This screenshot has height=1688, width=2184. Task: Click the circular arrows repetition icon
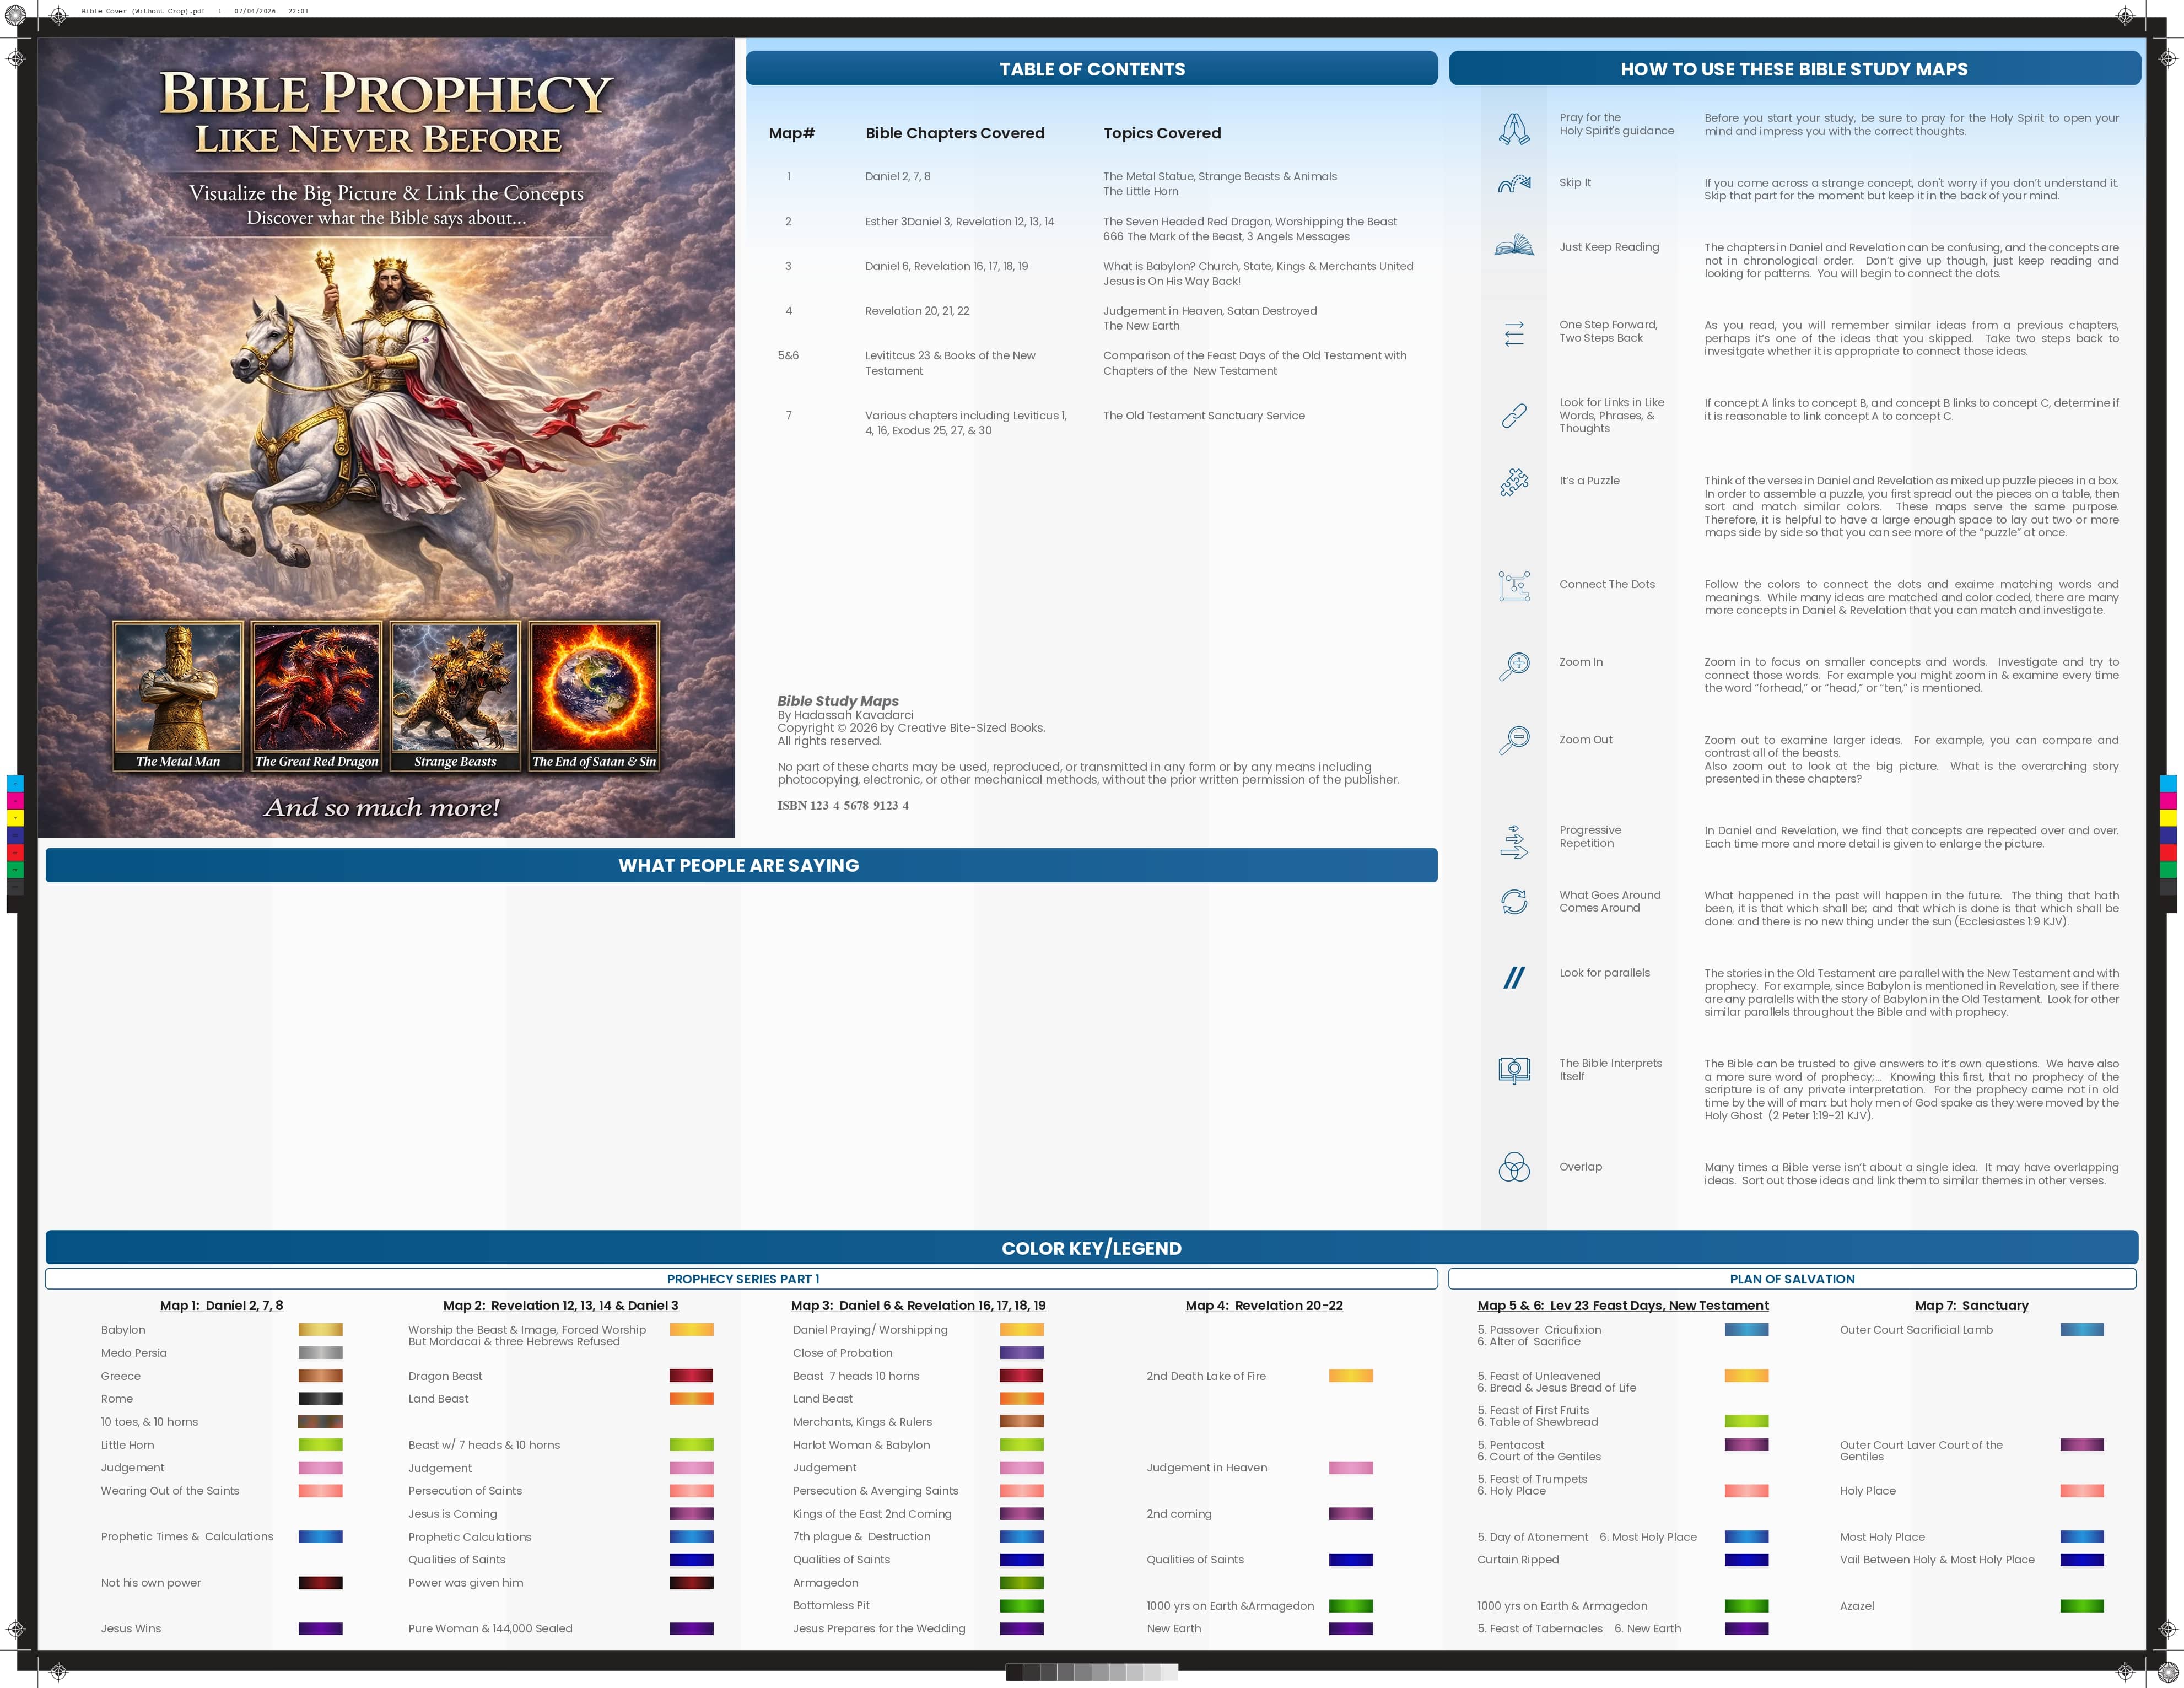click(1514, 901)
